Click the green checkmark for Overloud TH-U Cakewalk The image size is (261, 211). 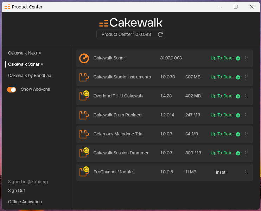238,96
